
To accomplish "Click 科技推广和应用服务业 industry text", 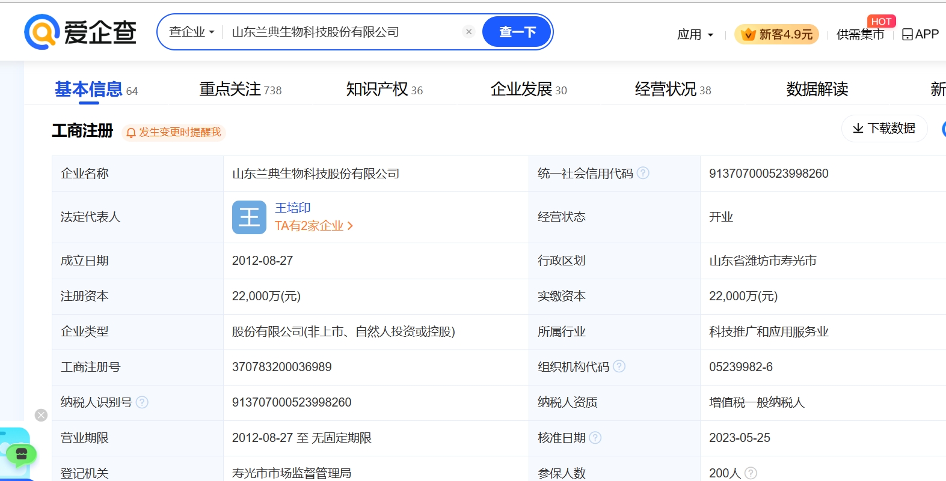I will click(769, 331).
